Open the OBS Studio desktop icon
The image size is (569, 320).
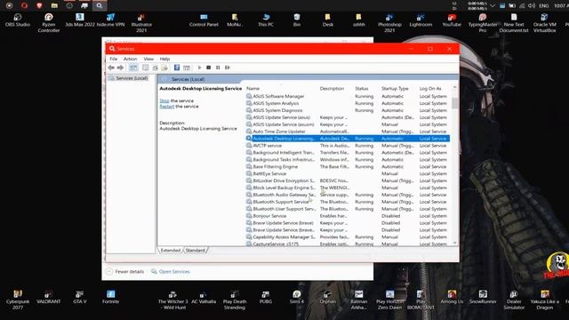[x=18, y=20]
